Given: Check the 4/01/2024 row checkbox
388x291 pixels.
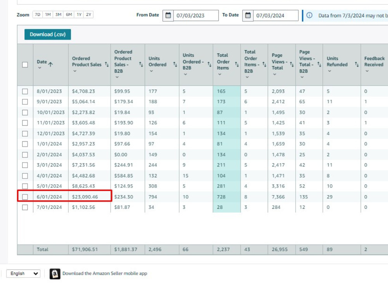Looking at the screenshot, I should point(25,176).
